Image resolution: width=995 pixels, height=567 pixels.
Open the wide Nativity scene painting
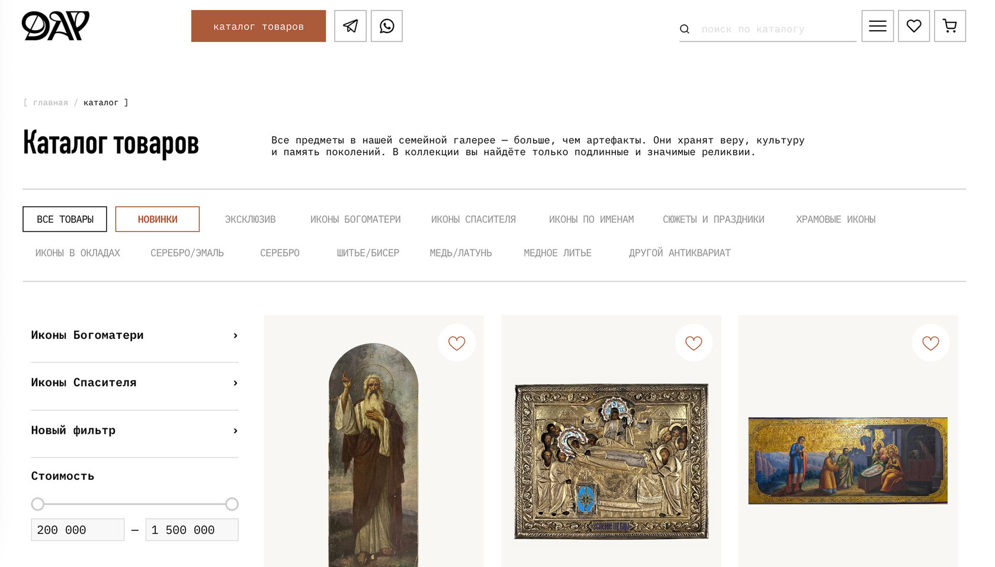pos(848,461)
